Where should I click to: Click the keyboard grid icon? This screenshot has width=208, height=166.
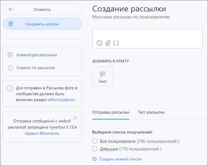click(10, 55)
